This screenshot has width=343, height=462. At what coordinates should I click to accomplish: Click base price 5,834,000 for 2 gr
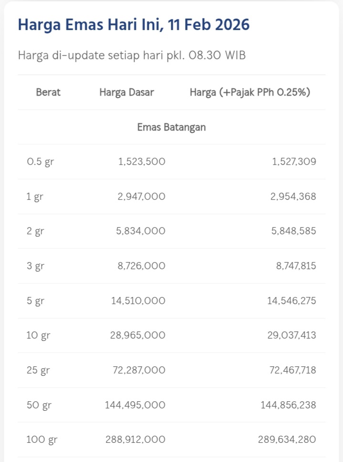point(141,231)
